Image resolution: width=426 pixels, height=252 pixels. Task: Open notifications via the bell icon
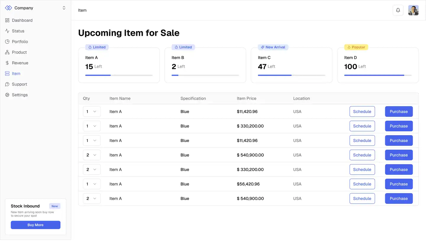coord(398,10)
